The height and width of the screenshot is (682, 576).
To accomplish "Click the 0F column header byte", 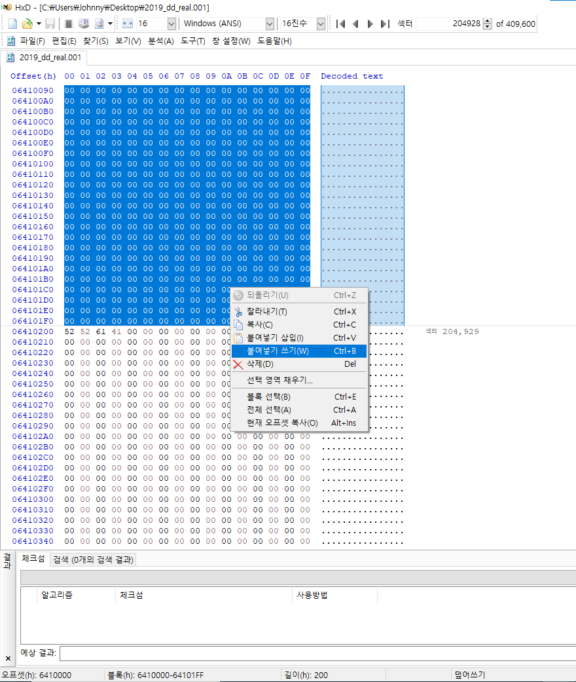I will pyautogui.click(x=305, y=76).
